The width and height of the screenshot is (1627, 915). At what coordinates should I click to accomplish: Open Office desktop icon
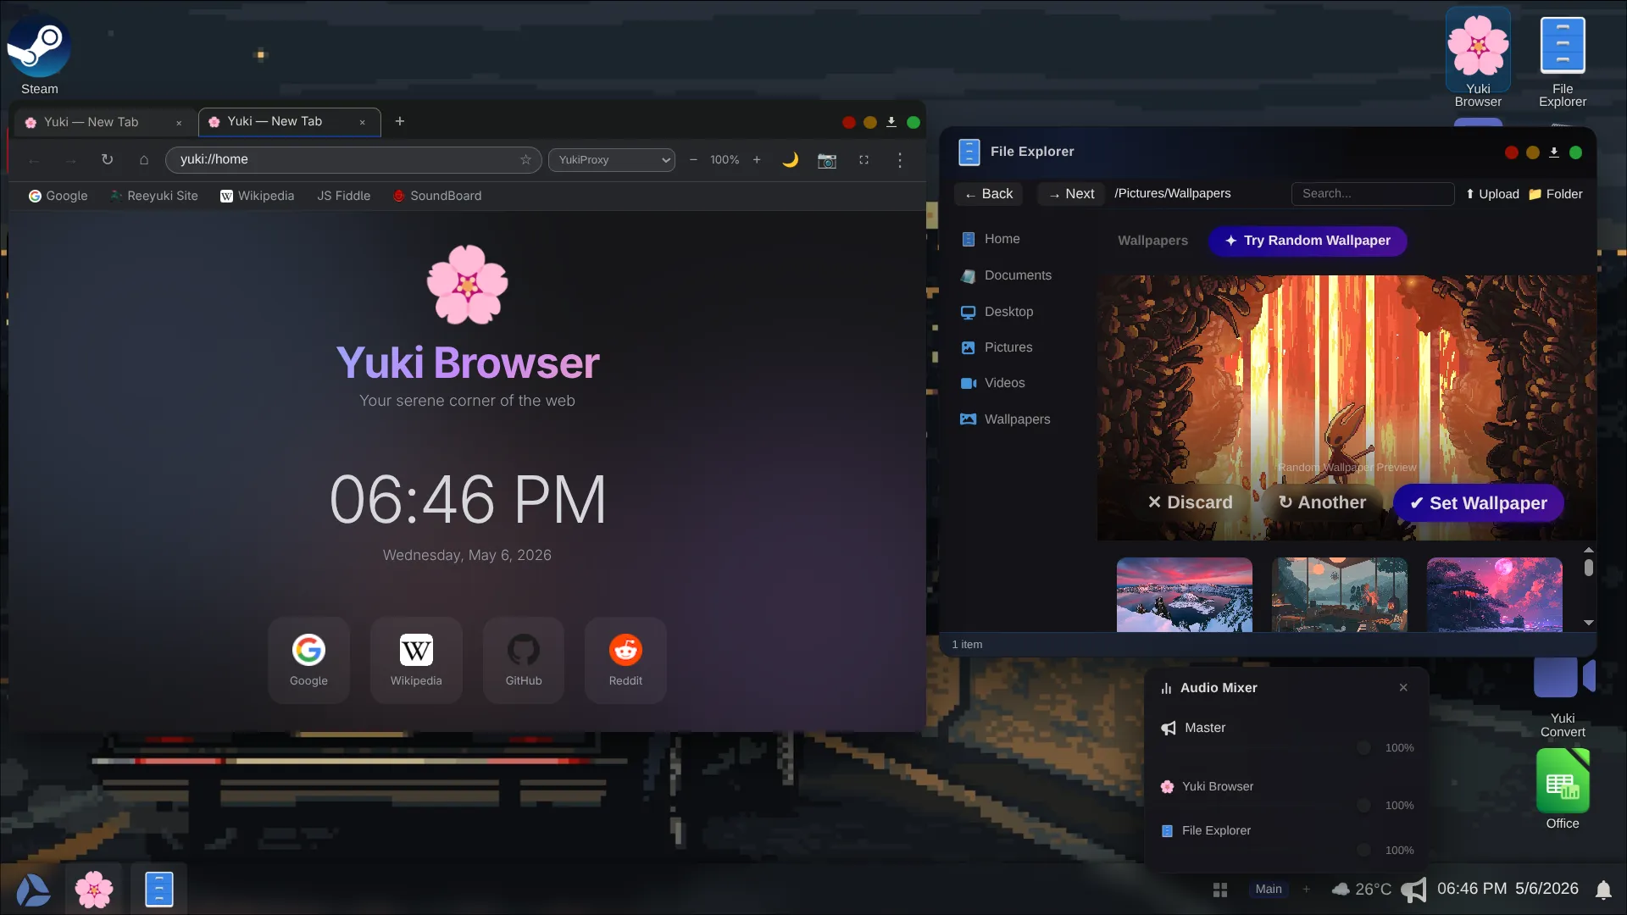coord(1563,789)
